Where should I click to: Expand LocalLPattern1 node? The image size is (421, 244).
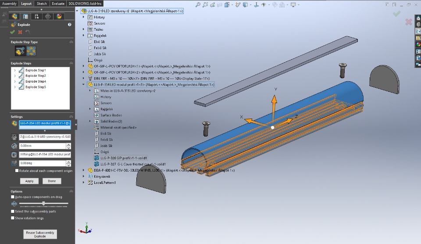83,183
